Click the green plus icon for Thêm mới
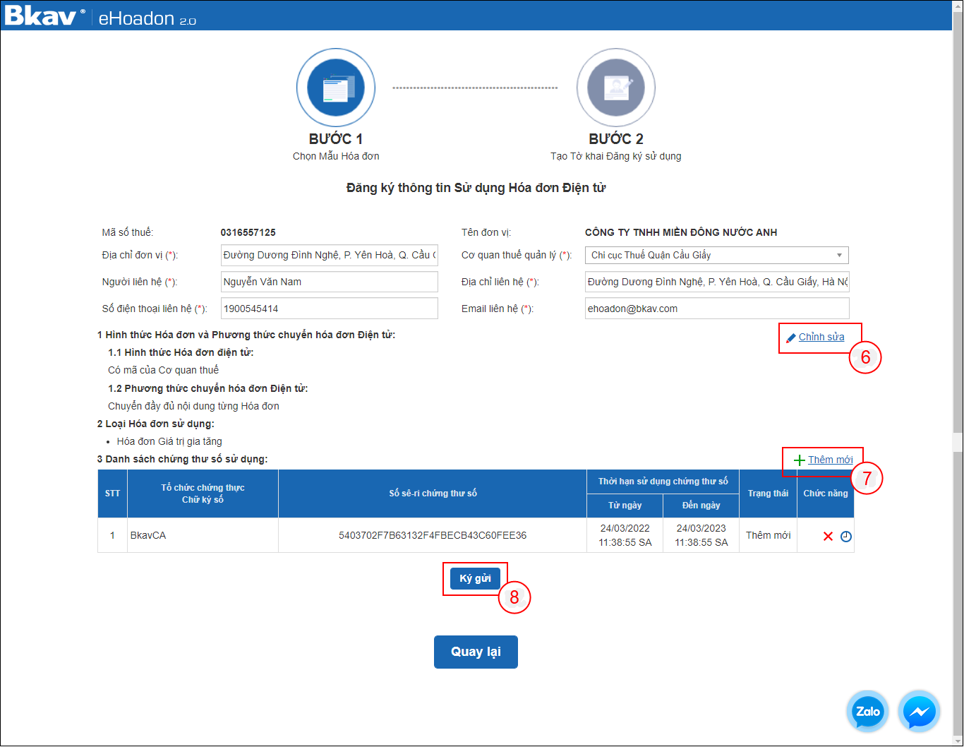964x747 pixels. (799, 460)
